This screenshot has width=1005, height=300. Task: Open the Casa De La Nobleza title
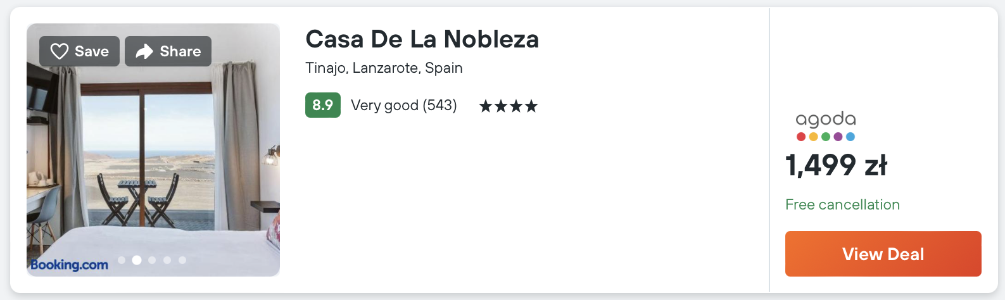coord(422,39)
